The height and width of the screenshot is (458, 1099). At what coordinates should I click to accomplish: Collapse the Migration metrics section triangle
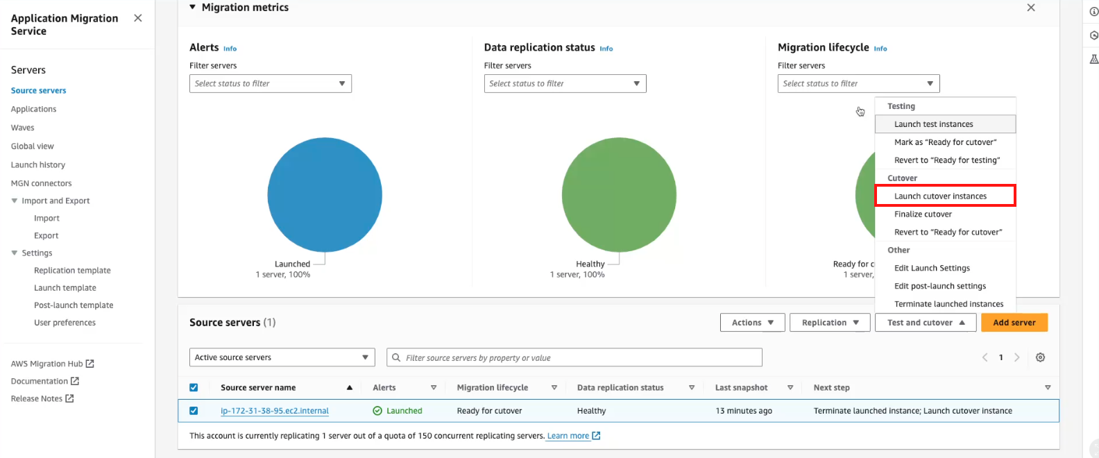pyautogui.click(x=193, y=7)
